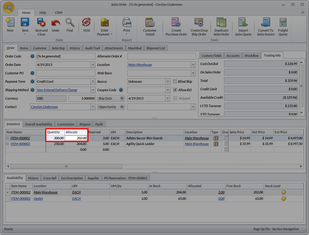Switch to the Audit Trail tab

92,48
